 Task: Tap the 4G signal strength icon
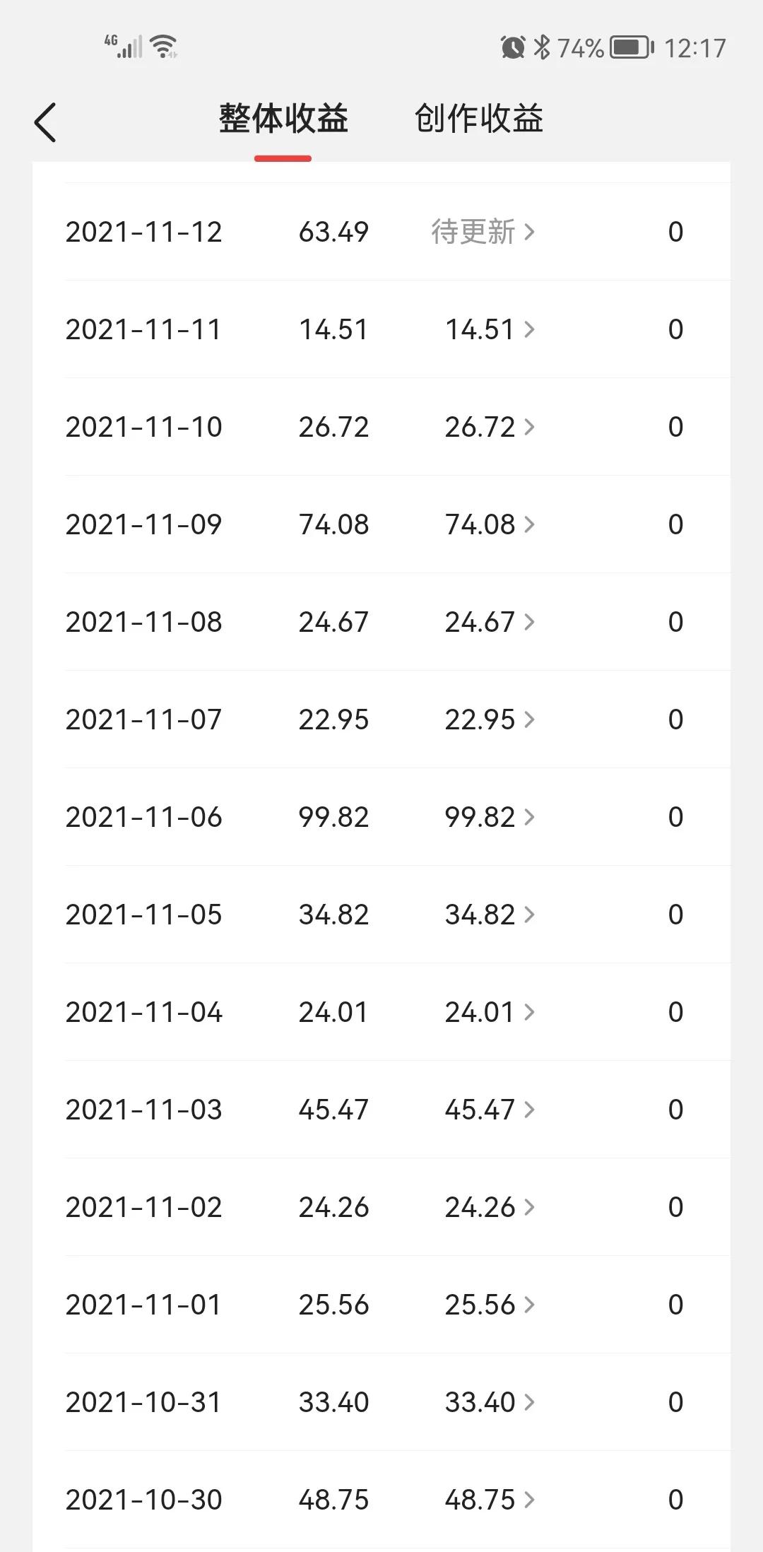pyautogui.click(x=123, y=47)
